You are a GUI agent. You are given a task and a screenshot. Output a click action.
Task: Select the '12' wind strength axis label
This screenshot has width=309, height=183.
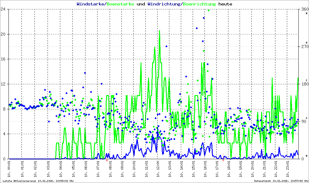(3, 84)
